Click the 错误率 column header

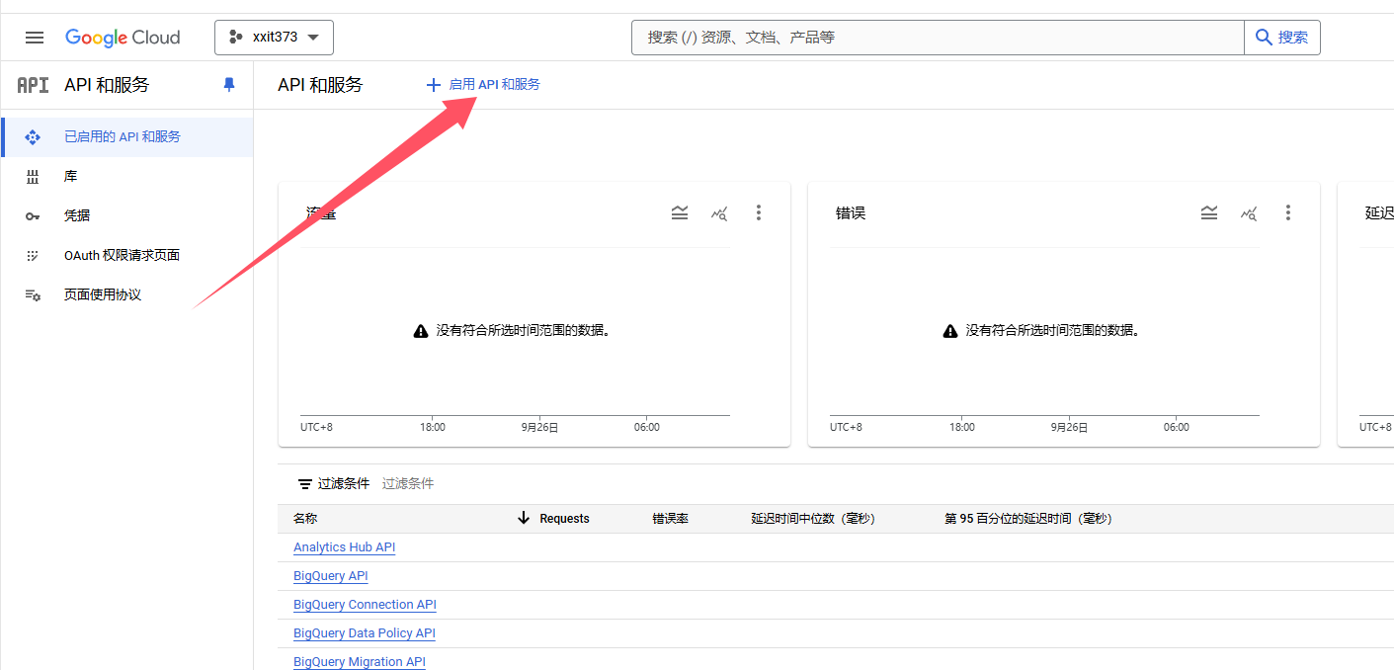[670, 519]
